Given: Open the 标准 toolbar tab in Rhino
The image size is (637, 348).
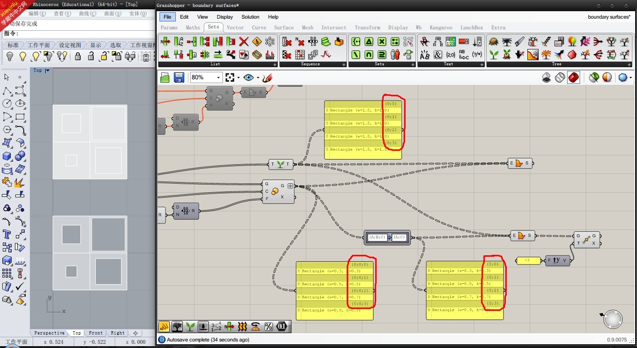Looking at the screenshot, I should pyautogui.click(x=13, y=45).
